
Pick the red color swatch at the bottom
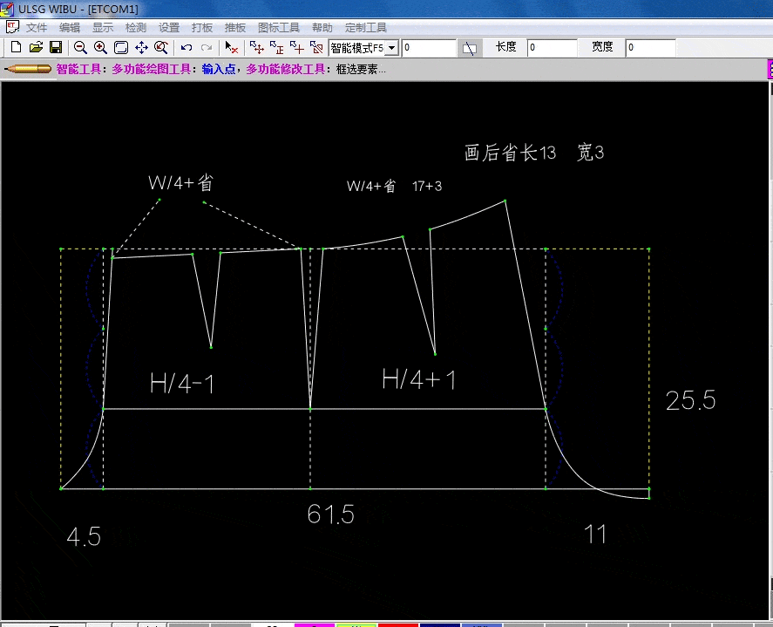[397, 624]
